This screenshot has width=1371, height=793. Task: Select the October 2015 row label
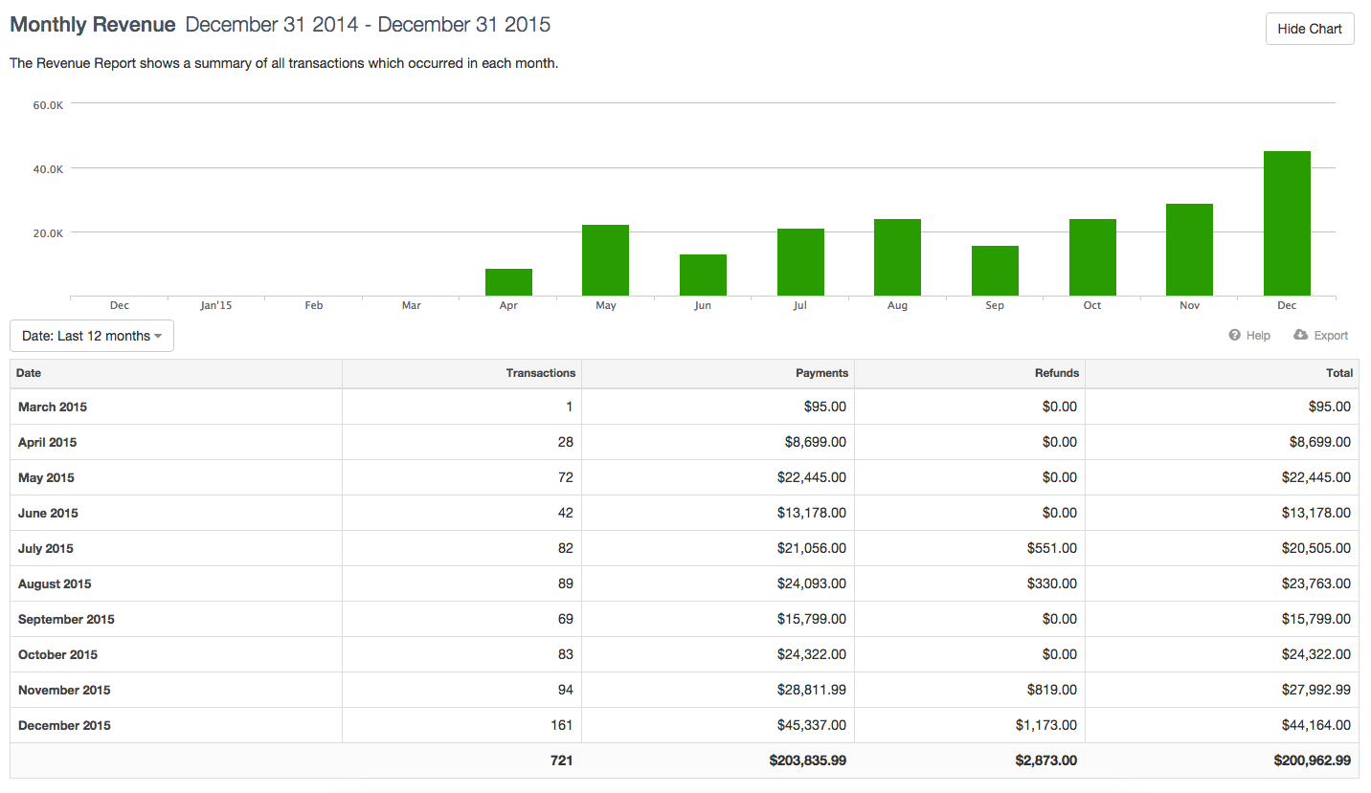point(57,655)
